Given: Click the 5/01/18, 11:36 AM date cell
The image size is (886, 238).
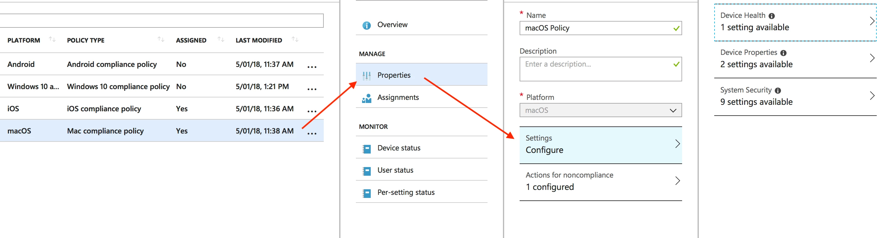Looking at the screenshot, I should [x=264, y=109].
